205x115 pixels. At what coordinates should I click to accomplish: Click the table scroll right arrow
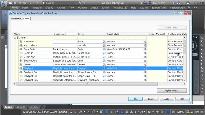(x=185, y=84)
